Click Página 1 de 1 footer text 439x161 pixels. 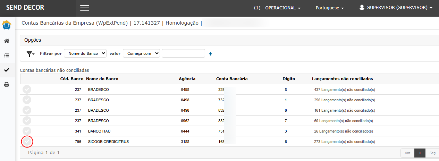point(44,152)
